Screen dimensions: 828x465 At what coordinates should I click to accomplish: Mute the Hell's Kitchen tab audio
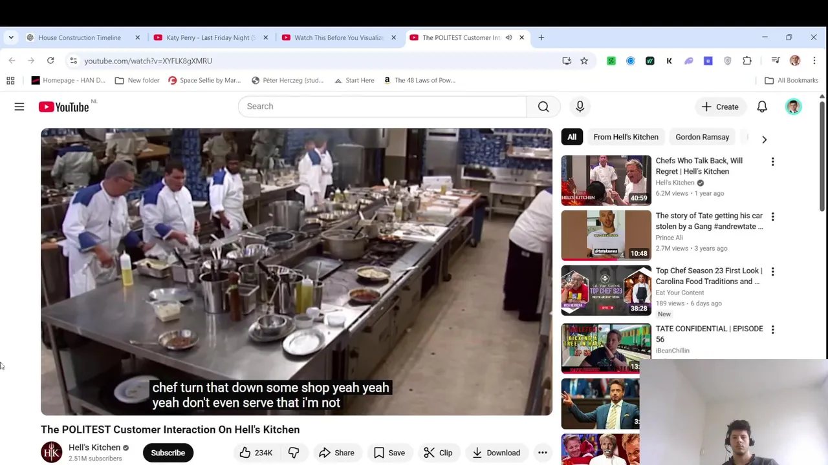508,37
